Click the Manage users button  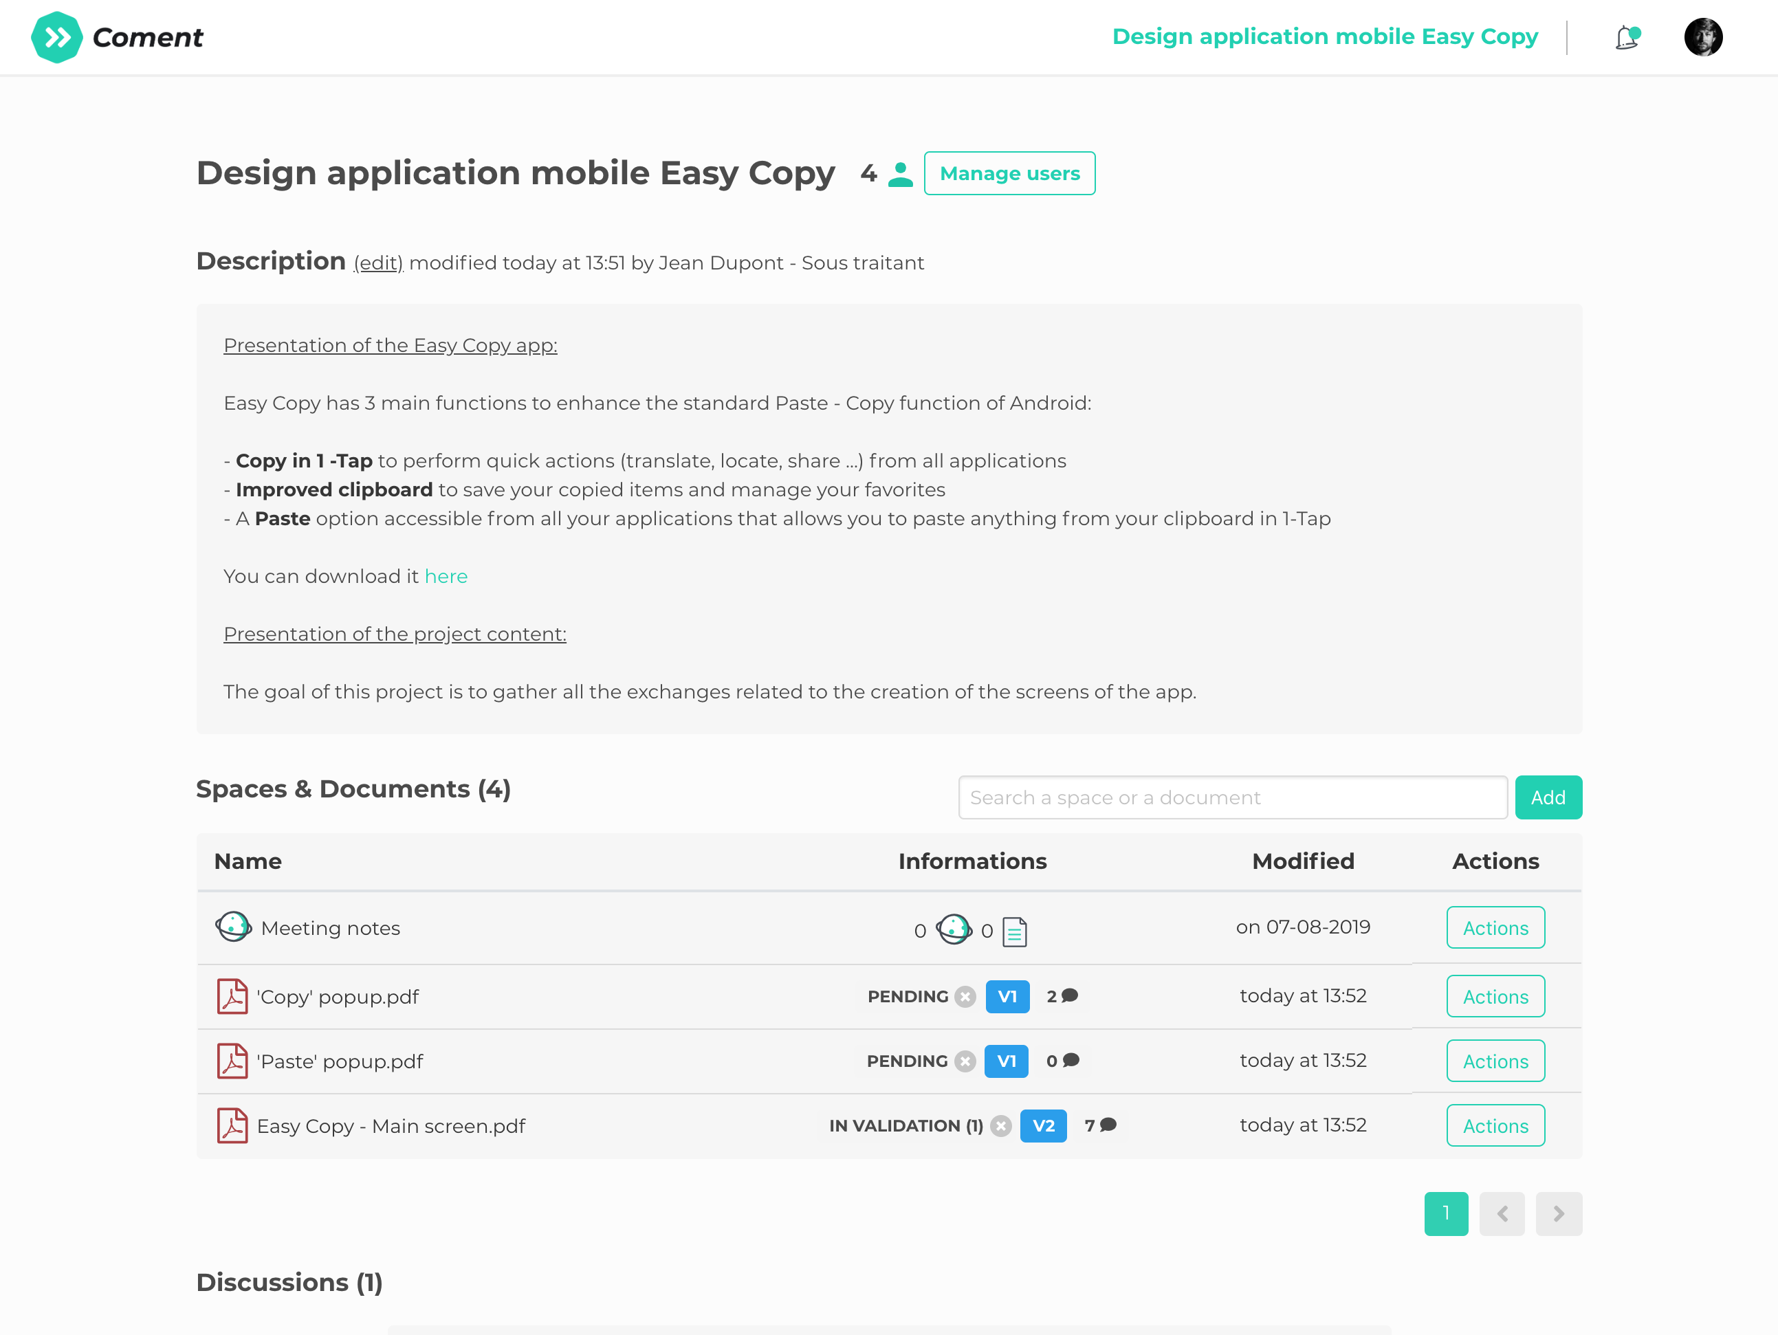coord(1009,174)
